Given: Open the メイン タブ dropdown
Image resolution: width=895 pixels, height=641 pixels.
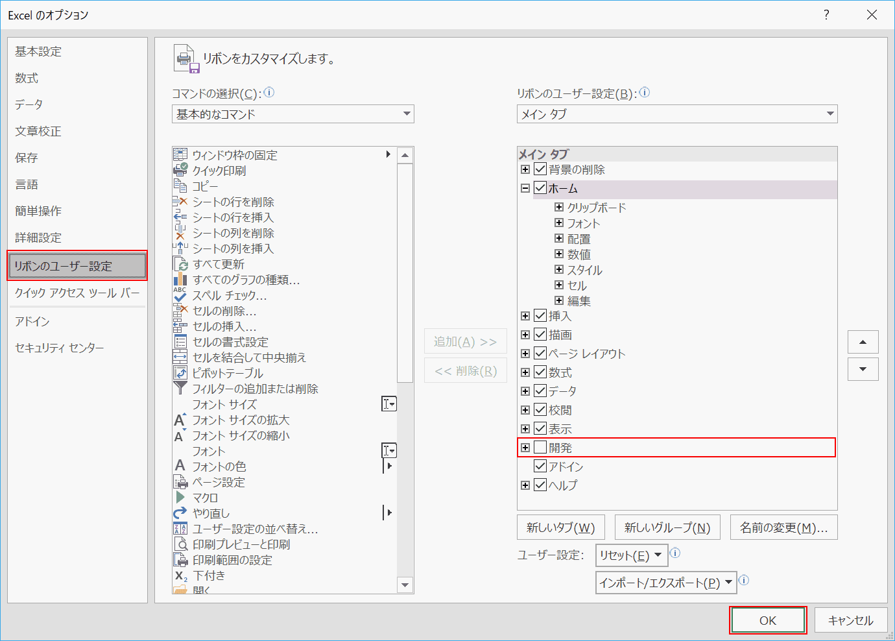Looking at the screenshot, I should (677, 114).
